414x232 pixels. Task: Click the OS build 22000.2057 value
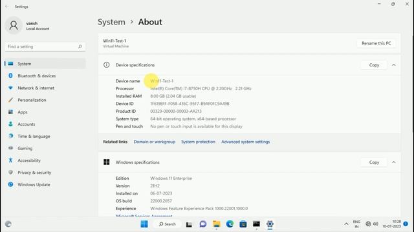[x=161, y=201]
